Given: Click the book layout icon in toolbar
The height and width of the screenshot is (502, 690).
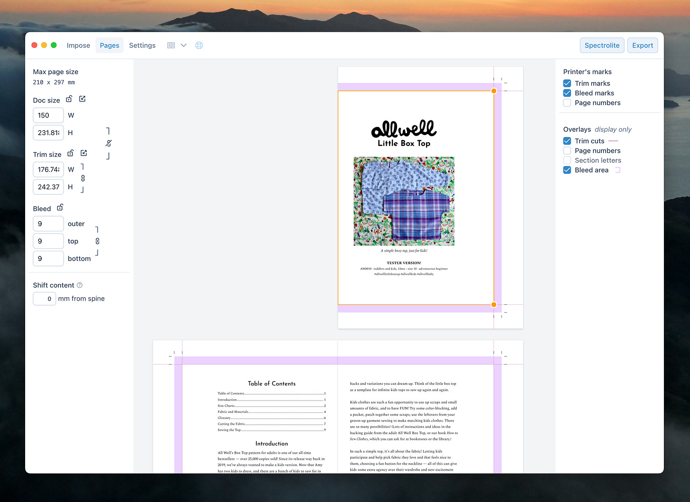Looking at the screenshot, I should pyautogui.click(x=171, y=46).
